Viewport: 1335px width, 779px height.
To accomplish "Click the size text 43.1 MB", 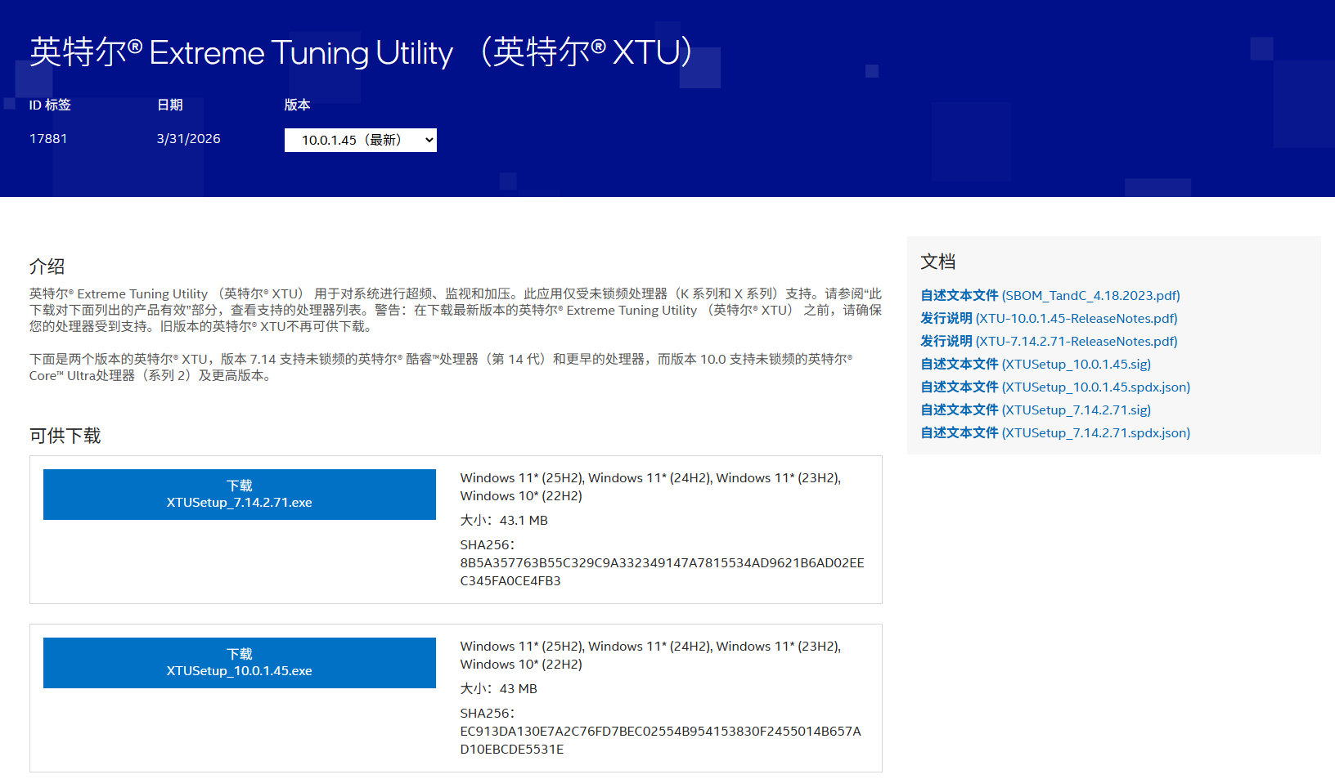I will (x=524, y=520).
